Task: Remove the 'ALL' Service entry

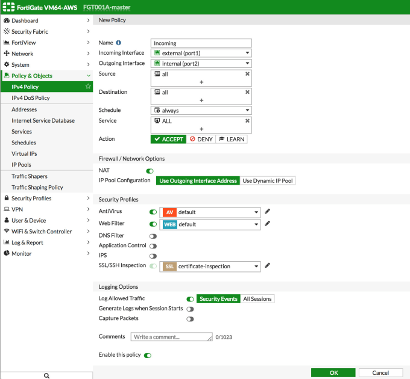Action: [247, 121]
